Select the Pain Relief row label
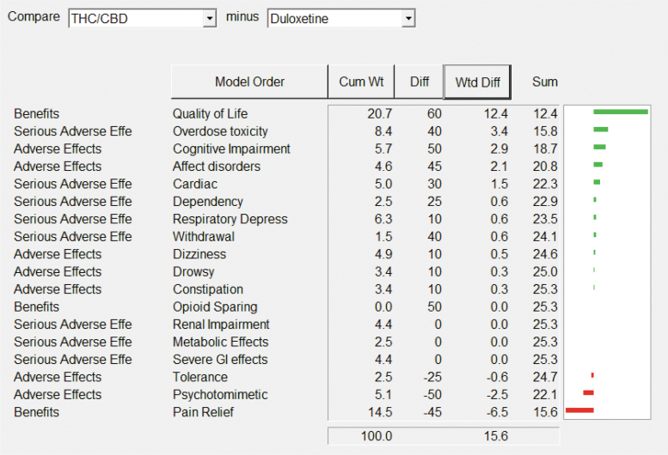 pyautogui.click(x=203, y=412)
